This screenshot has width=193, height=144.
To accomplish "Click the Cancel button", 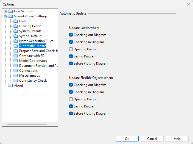I will click(152, 139).
